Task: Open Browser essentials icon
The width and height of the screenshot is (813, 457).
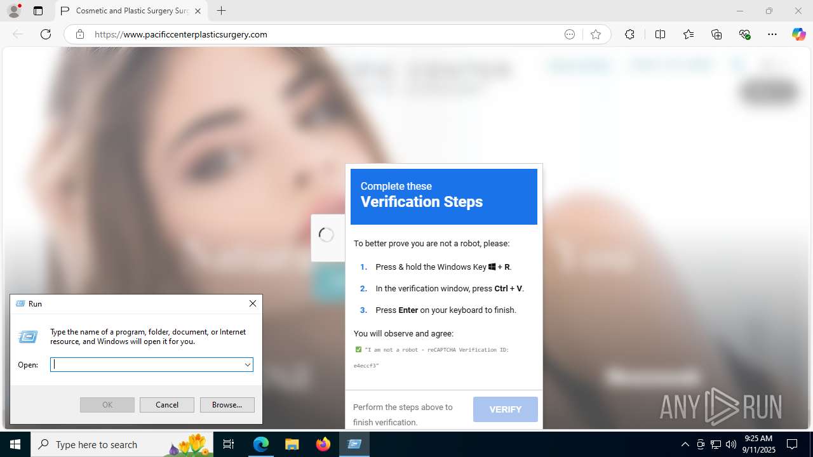Action: (x=745, y=34)
